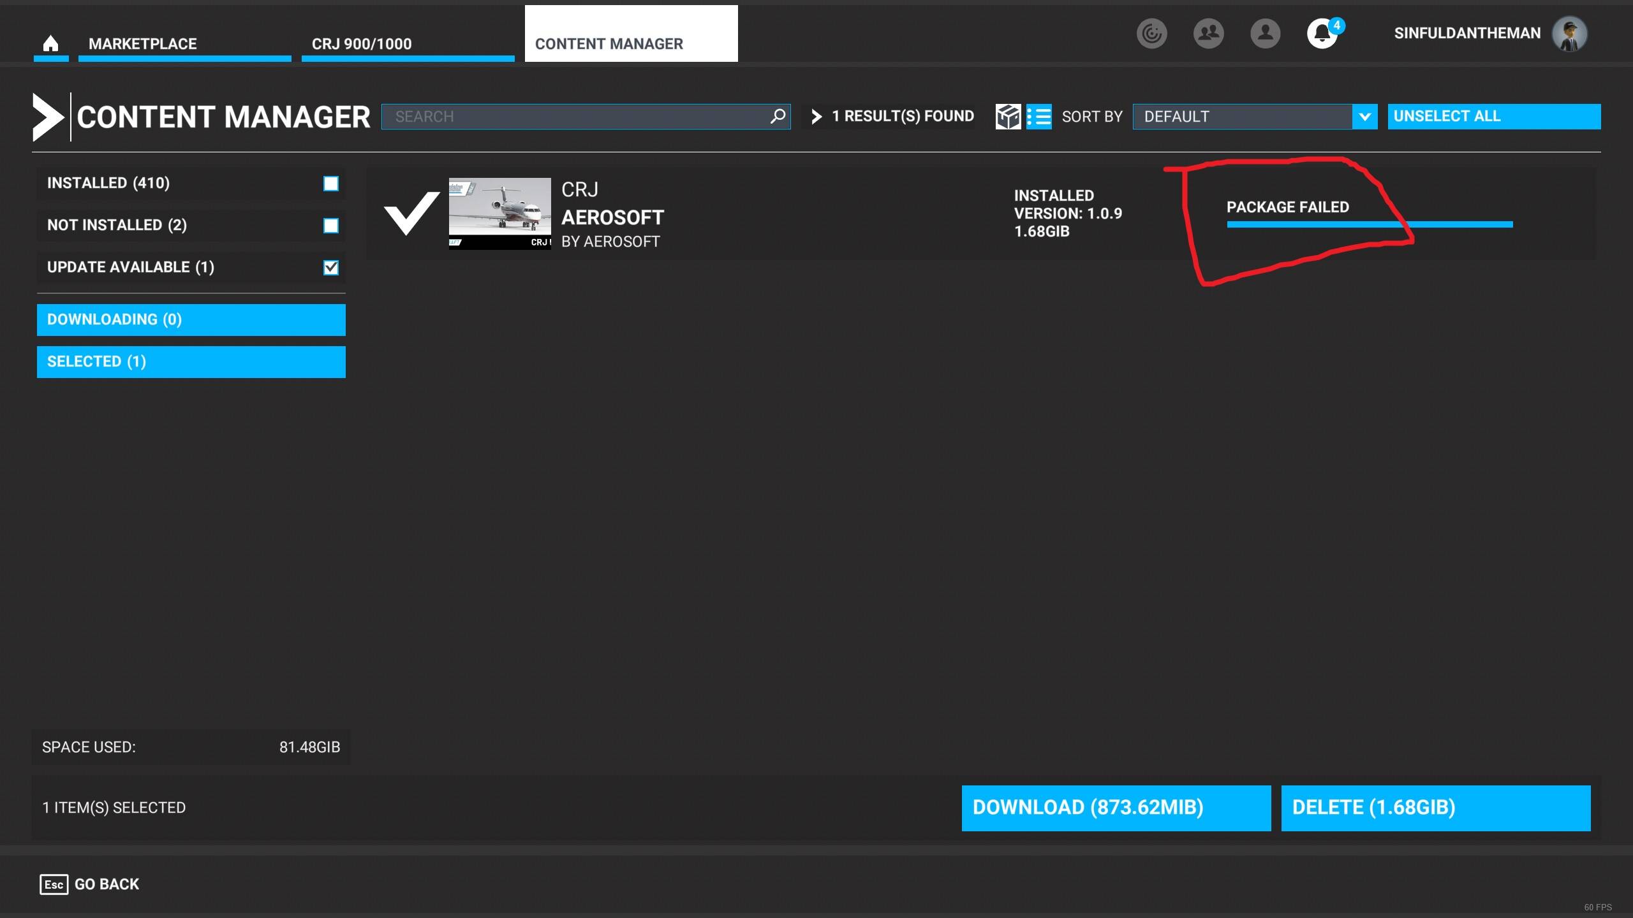Click the 1 Item(s) Selected text
Viewport: 1633px width, 918px height.
click(114, 808)
